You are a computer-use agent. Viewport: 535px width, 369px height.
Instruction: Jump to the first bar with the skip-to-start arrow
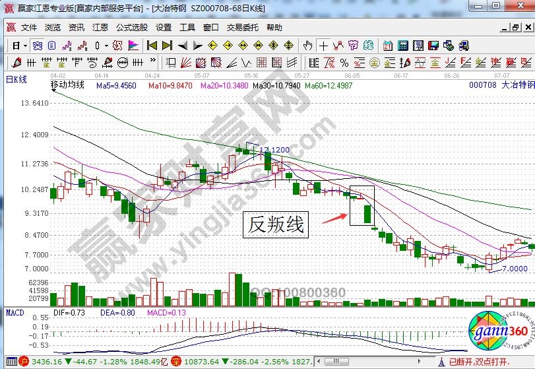coord(152,46)
